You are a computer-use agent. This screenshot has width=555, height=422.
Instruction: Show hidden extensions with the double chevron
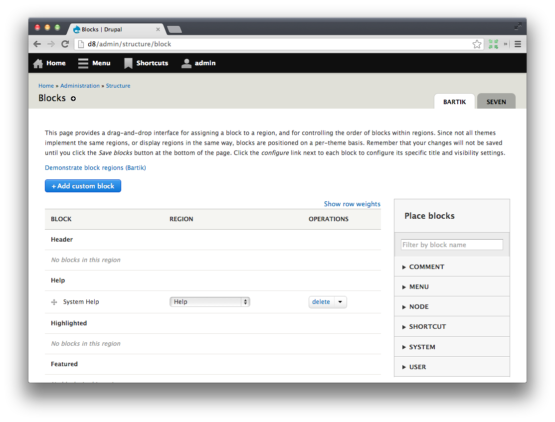506,44
